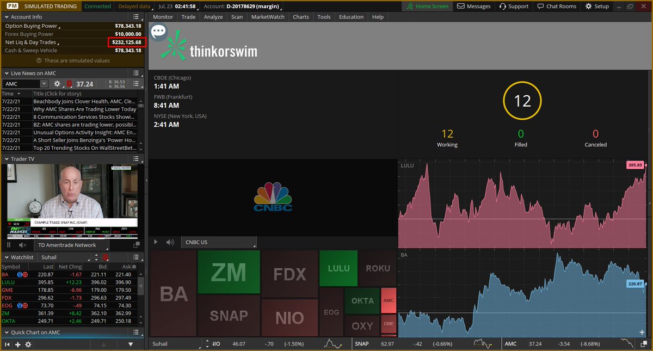Open Chat Rooms in top bar
The image size is (653, 351).
click(x=556, y=6)
